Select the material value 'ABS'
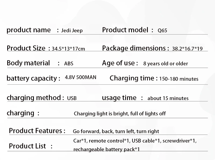Screen dimensions: 215x160 point(69,63)
